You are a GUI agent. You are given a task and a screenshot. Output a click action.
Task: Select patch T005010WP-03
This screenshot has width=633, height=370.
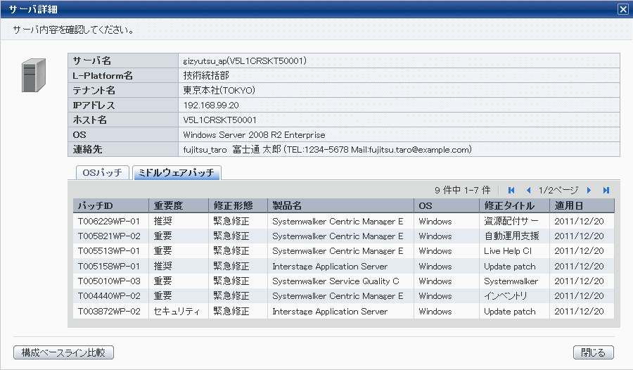(108, 281)
